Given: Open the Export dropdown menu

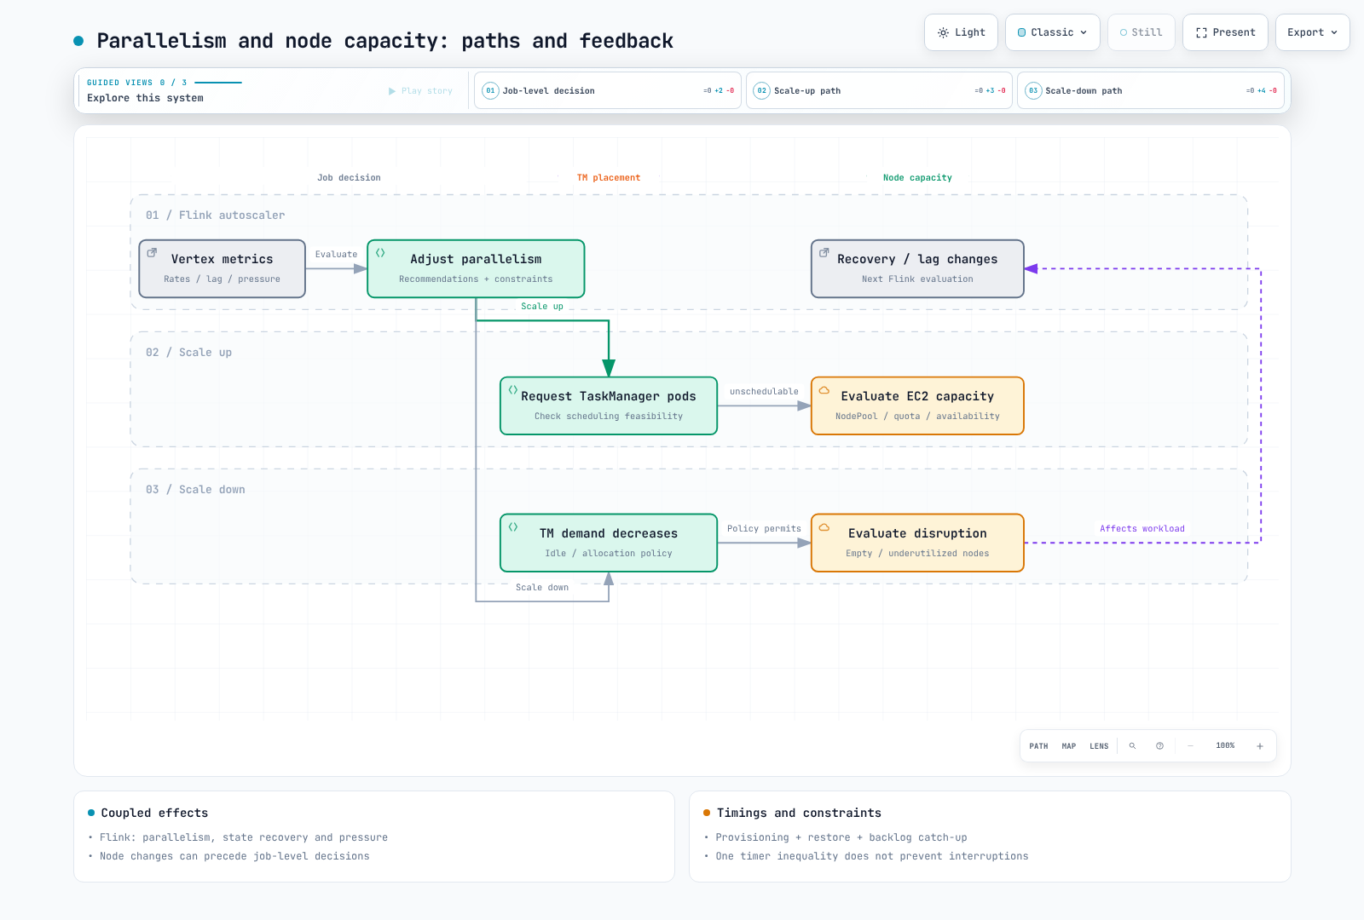Looking at the screenshot, I should pos(1312,32).
